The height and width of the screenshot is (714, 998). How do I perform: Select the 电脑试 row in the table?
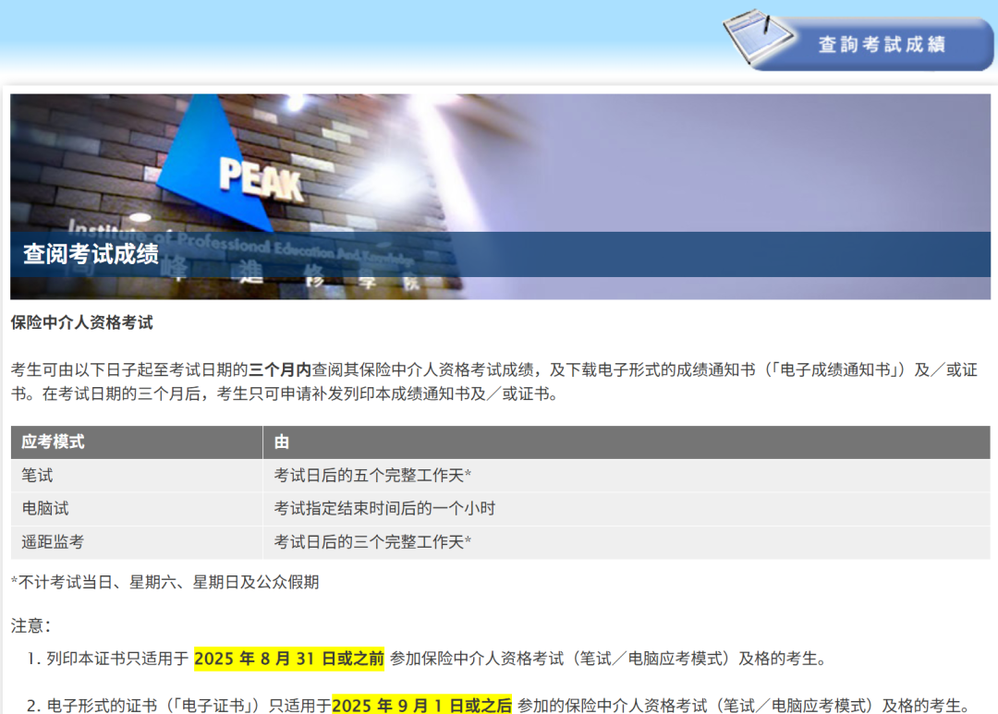[x=45, y=509]
